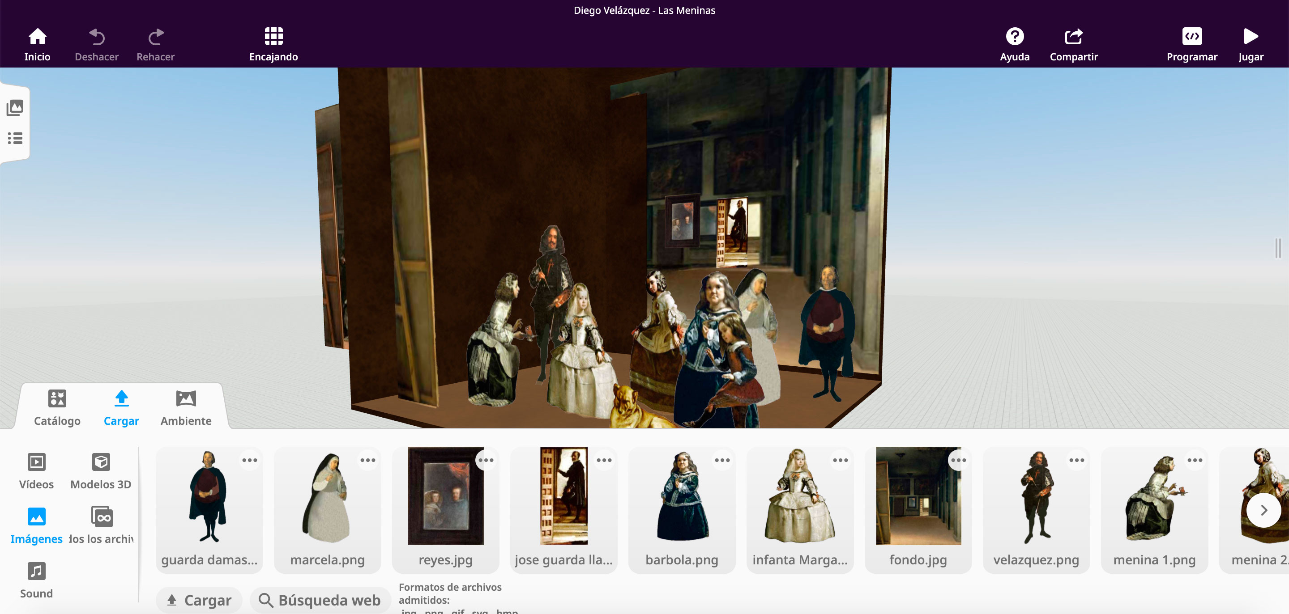Start scene with Jugar button

tap(1251, 45)
